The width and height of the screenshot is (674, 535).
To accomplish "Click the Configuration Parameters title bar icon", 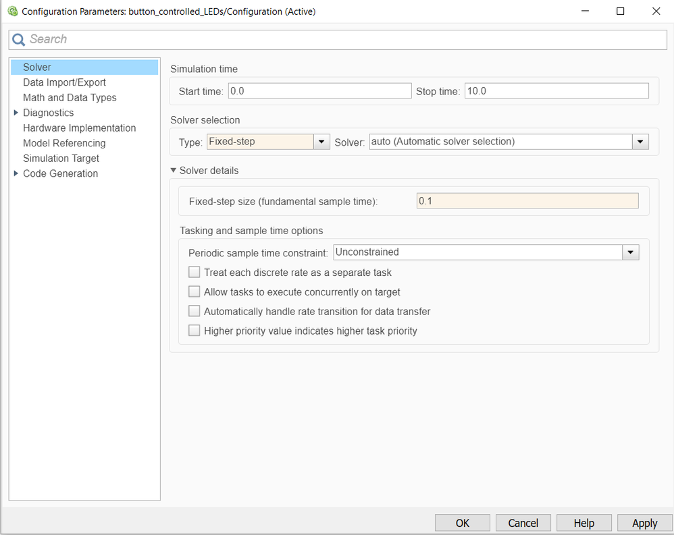I will [x=13, y=11].
